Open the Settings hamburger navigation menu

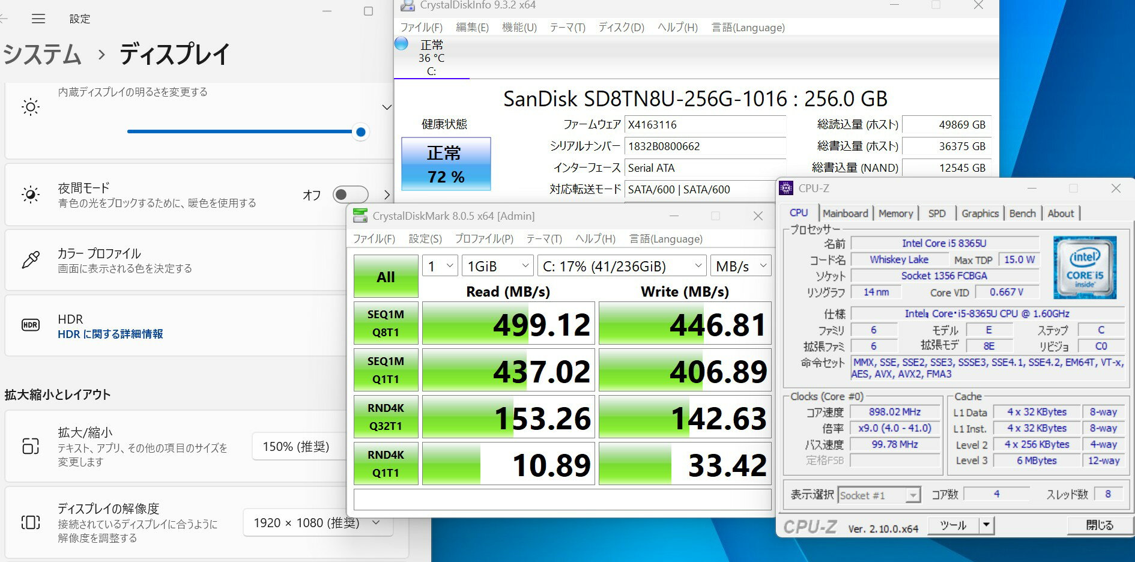(38, 19)
